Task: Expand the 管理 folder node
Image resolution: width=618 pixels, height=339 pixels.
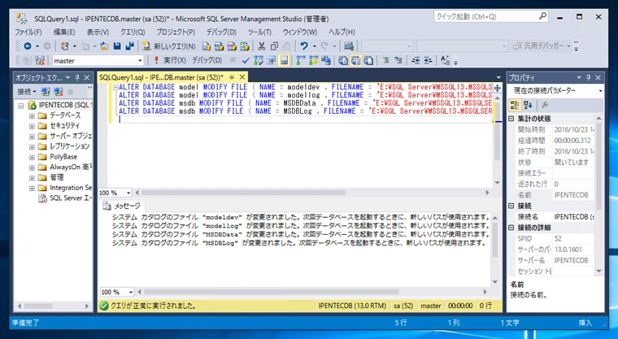Action: pos(32,178)
